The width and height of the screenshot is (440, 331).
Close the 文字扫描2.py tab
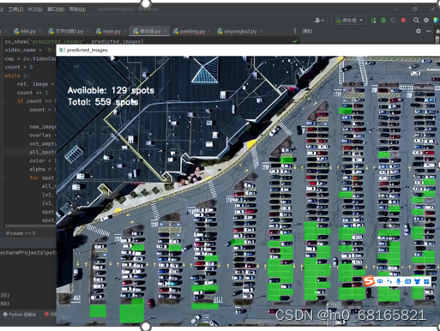point(87,31)
